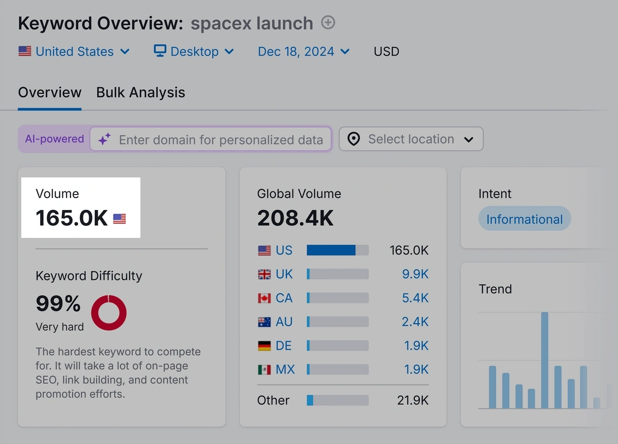Image resolution: width=618 pixels, height=444 pixels.
Task: Click the UK volume progress bar
Action: click(337, 274)
